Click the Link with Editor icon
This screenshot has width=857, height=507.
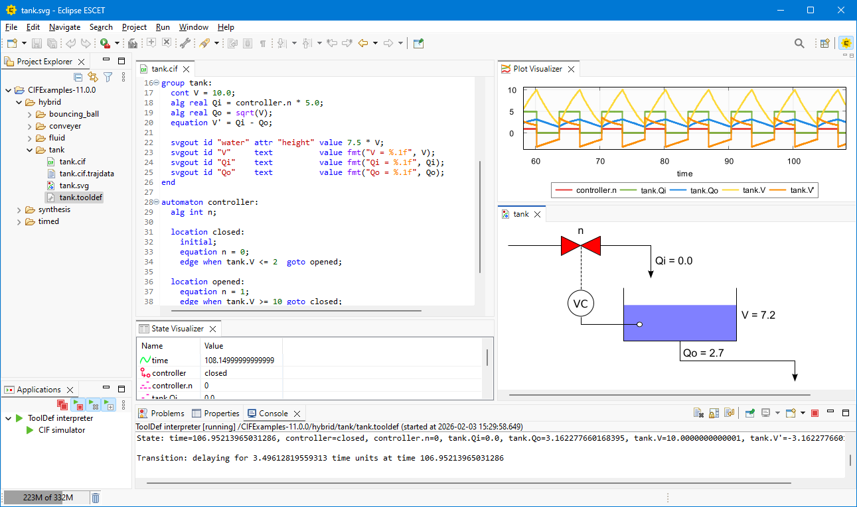93,77
